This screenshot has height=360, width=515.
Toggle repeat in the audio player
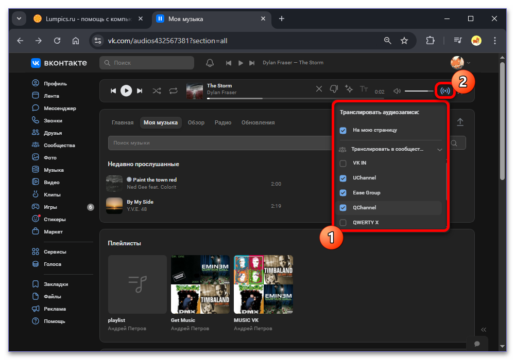pos(174,91)
